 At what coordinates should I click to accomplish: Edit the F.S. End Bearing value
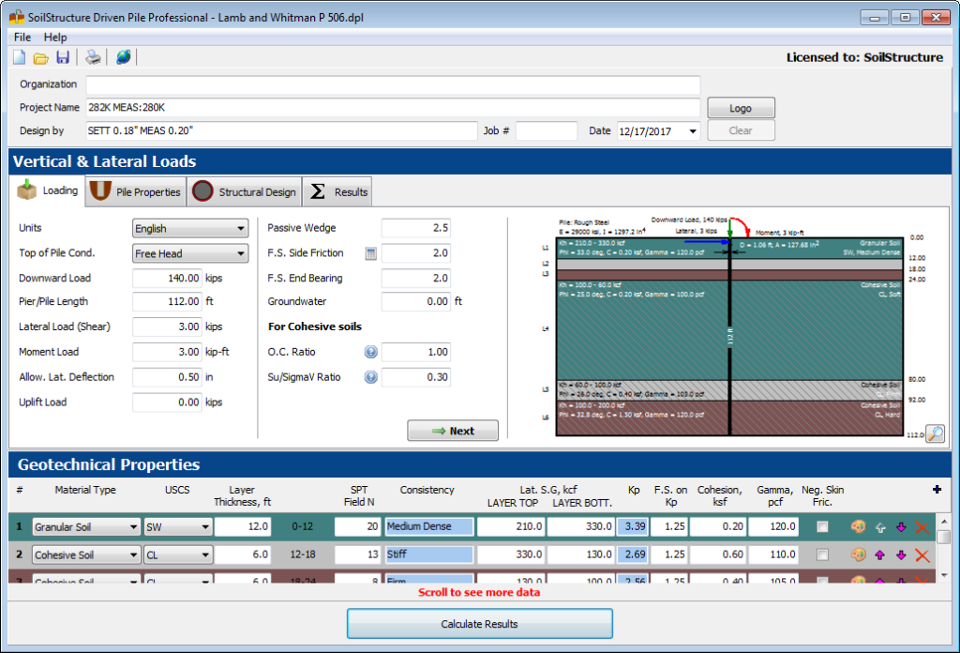coord(415,278)
